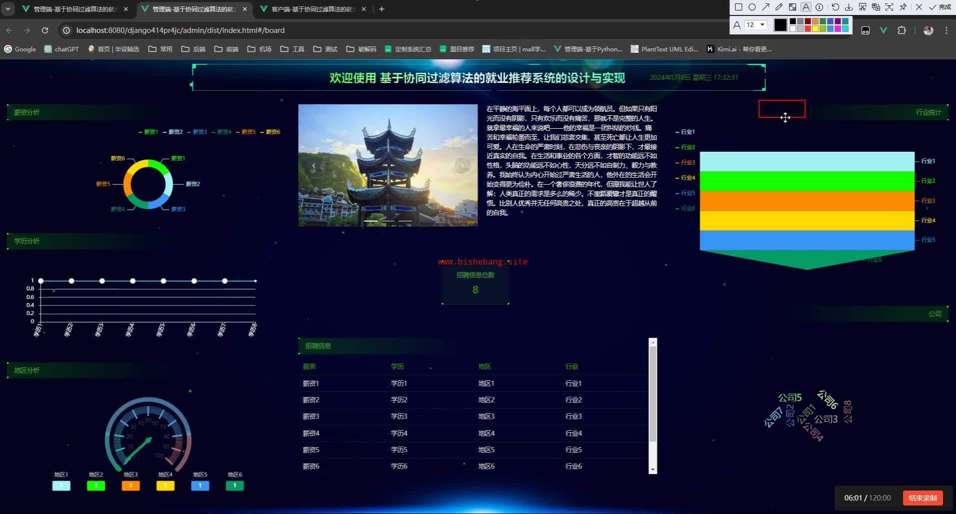Viewport: 956px width, 514px height.
Task: Expand the tab search dropdown arrow
Action: point(8,9)
